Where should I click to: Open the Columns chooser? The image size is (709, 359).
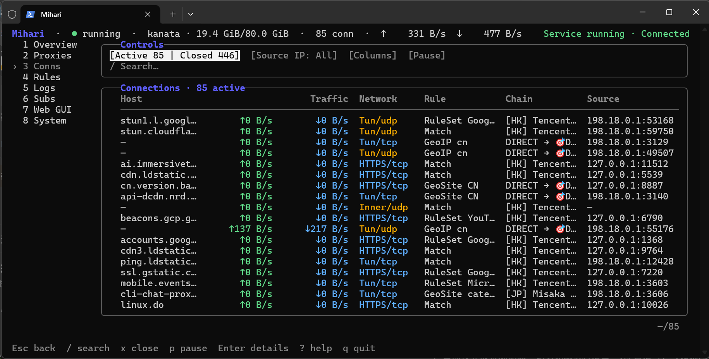(x=373, y=55)
